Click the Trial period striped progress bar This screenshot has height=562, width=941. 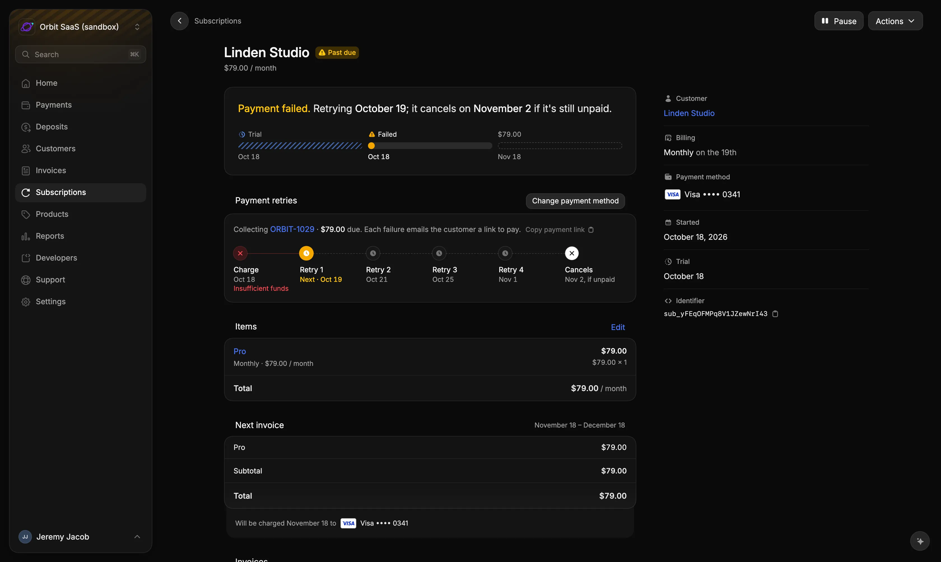click(x=300, y=146)
